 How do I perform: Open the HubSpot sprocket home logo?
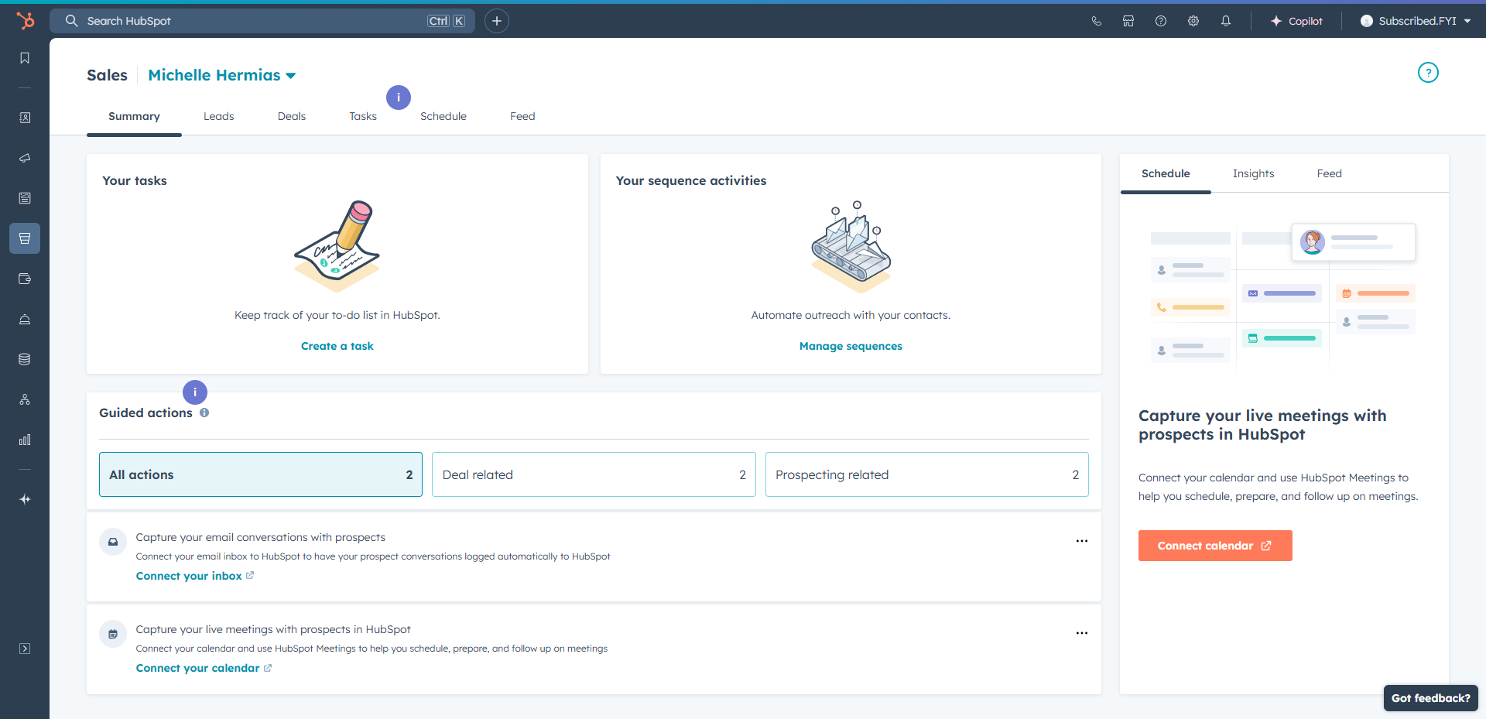coord(25,21)
